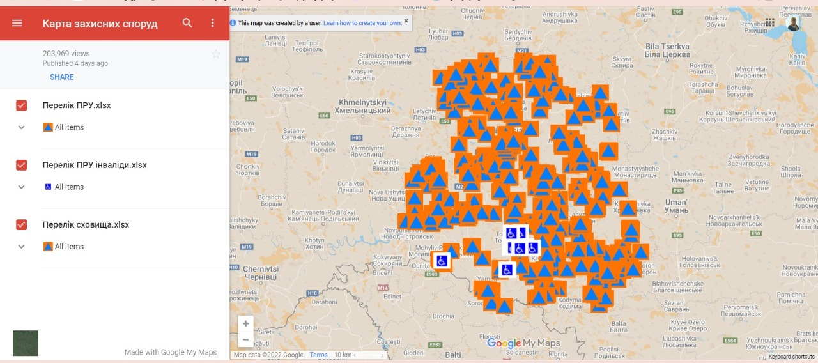Close the map info banner
This screenshot has width=818, height=363.
pos(406,20)
